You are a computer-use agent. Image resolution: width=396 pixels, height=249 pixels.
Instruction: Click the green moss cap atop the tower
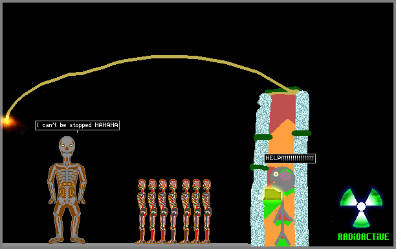click(283, 90)
